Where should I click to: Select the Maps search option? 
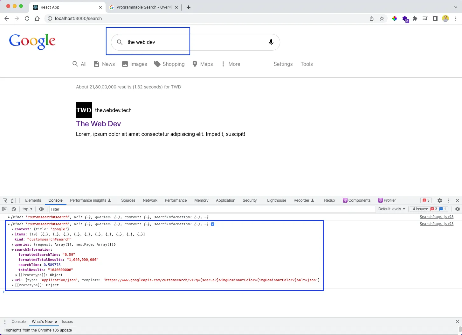coord(203,64)
